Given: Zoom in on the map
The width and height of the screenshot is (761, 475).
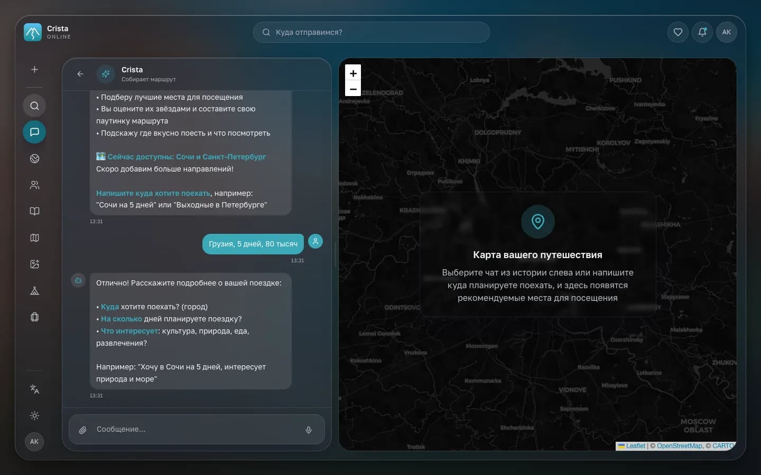Looking at the screenshot, I should pyautogui.click(x=353, y=73).
